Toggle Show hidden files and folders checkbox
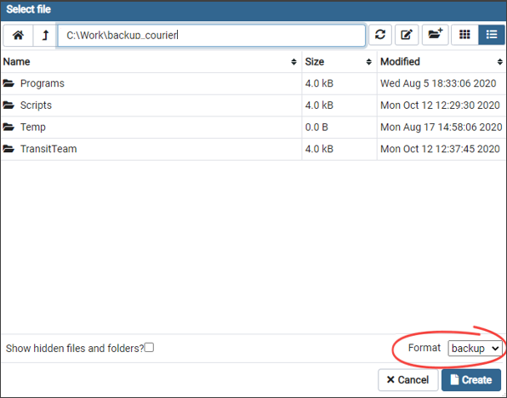Image resolution: width=507 pixels, height=398 pixels. point(149,348)
